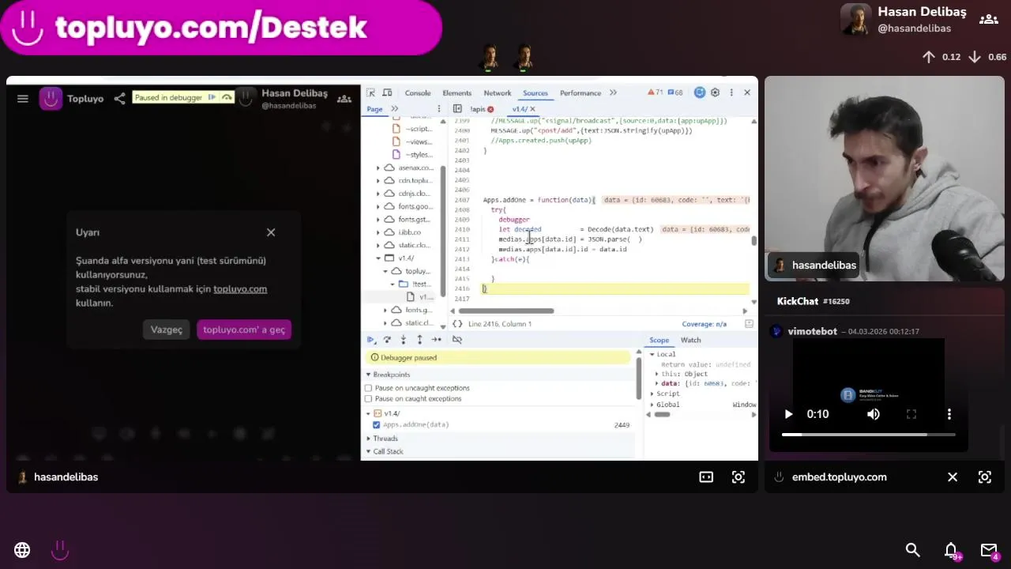This screenshot has height=569, width=1011.
Task: Click Step over next function call
Action: (x=387, y=340)
